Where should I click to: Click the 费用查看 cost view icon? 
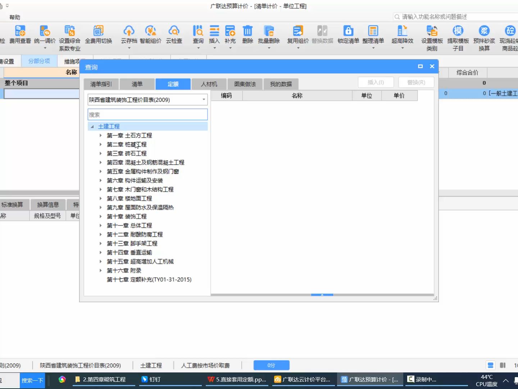(20, 35)
